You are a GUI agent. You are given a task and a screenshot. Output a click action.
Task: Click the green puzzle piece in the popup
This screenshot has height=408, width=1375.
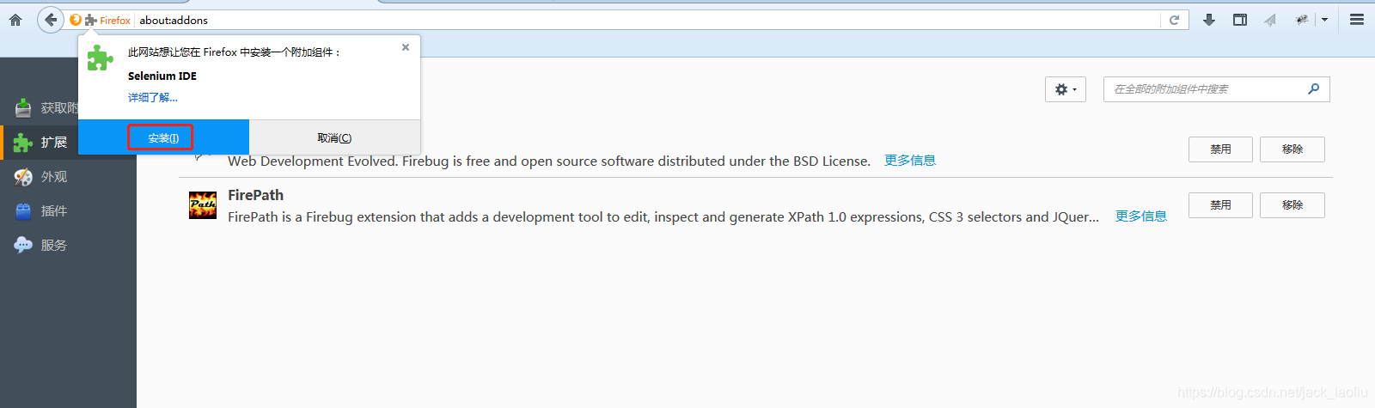(x=101, y=58)
